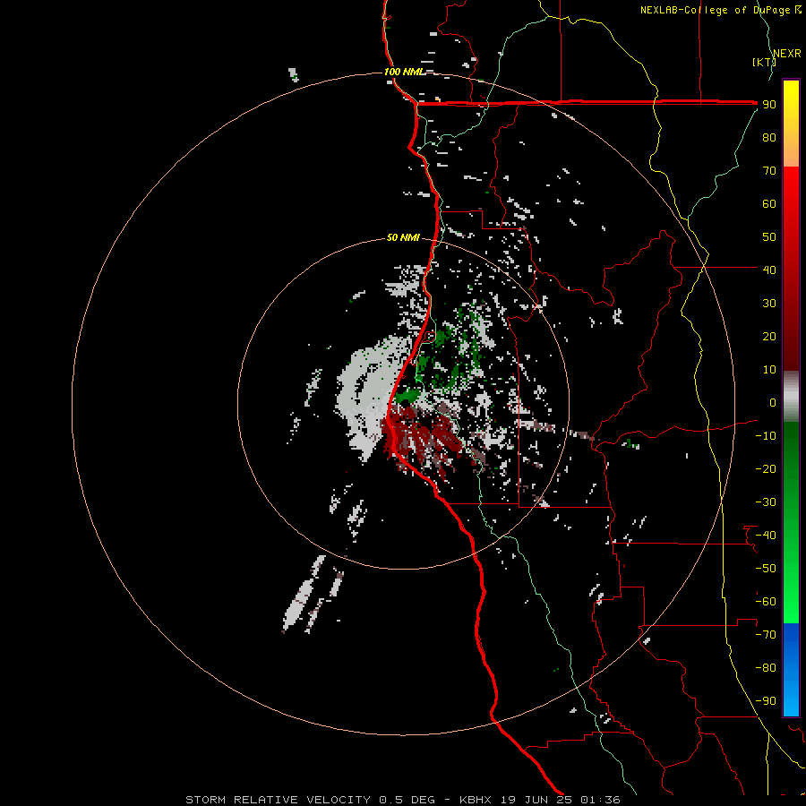Click the KBHX station identifier in caption
The height and width of the screenshot is (806, 806).
(476, 800)
